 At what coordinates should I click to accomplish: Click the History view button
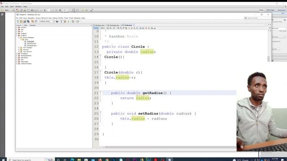[x=103, y=28]
